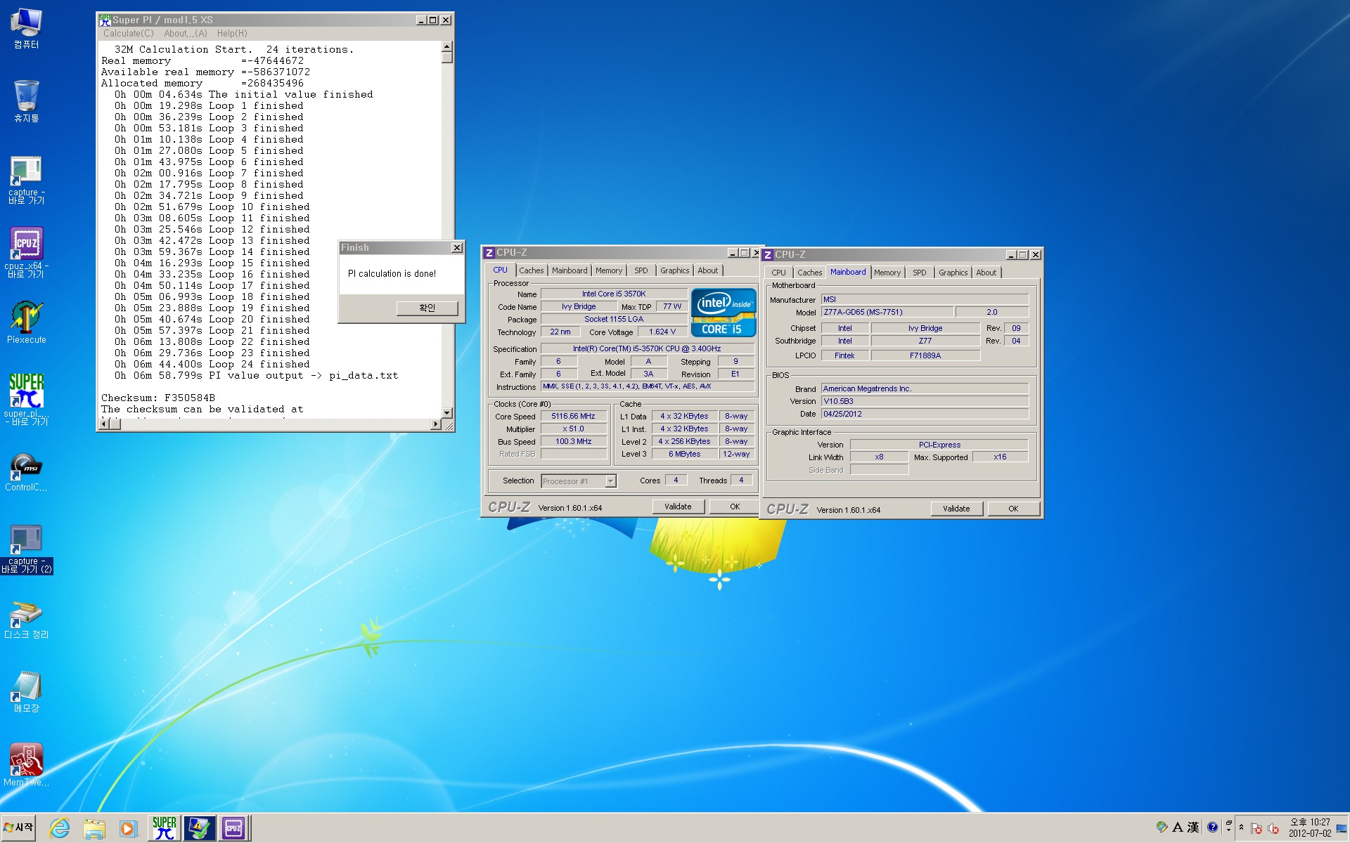Switch to Caches tab in right CPU-Z
Screen dimensions: 1350x843
(x=810, y=273)
